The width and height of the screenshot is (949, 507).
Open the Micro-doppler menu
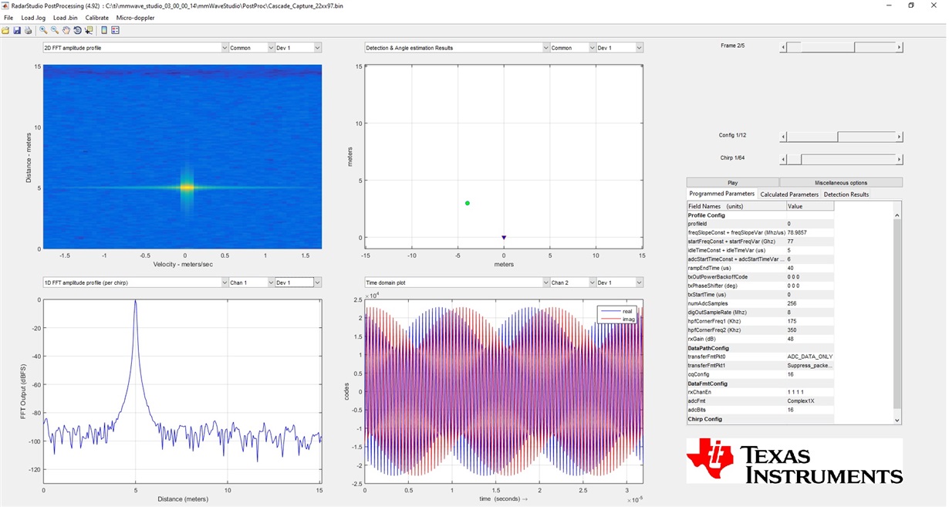(x=135, y=18)
